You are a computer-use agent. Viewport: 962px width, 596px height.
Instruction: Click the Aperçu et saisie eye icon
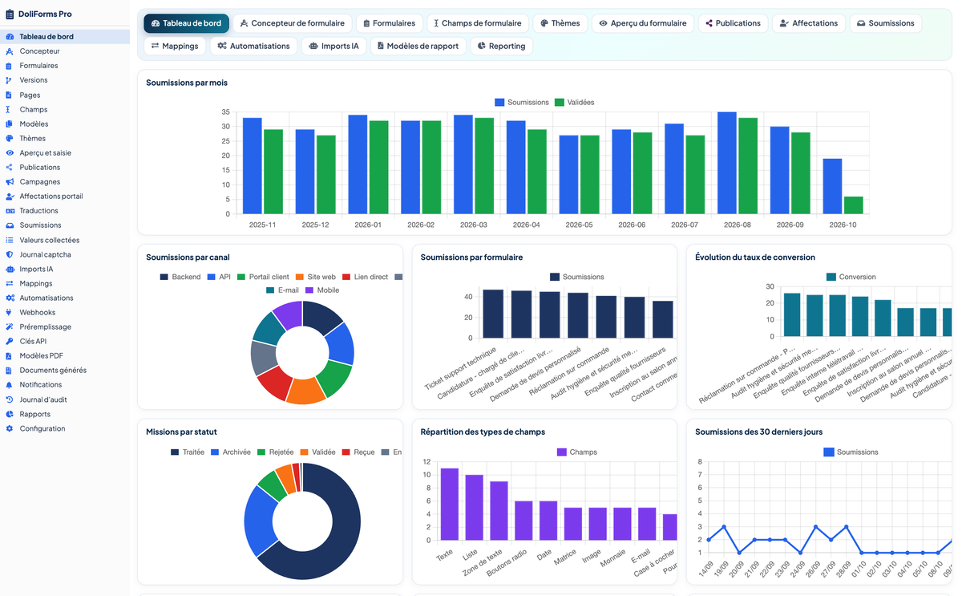[10, 152]
